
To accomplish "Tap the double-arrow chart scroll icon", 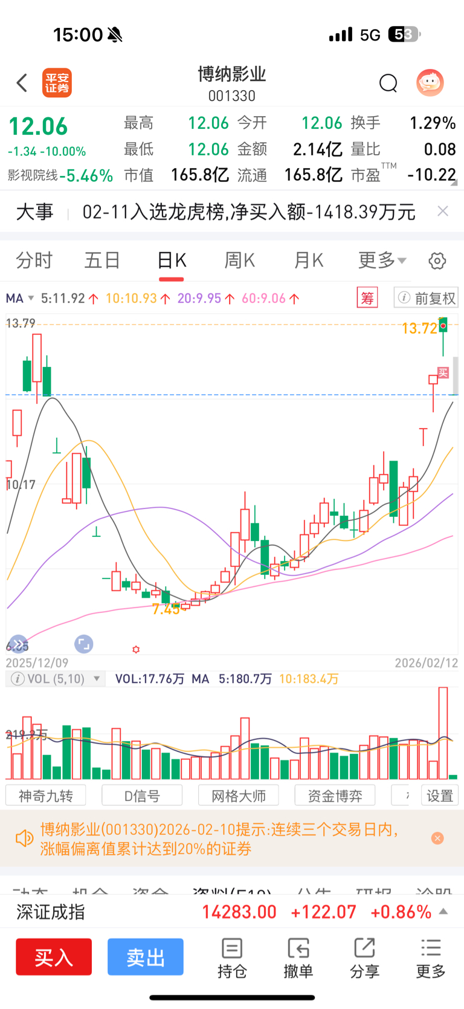I will [18, 644].
